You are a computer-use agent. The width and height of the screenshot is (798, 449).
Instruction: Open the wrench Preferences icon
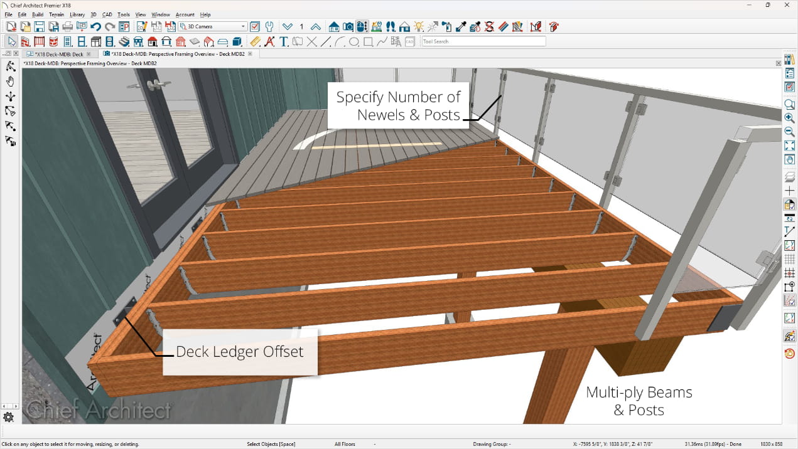pos(269,26)
